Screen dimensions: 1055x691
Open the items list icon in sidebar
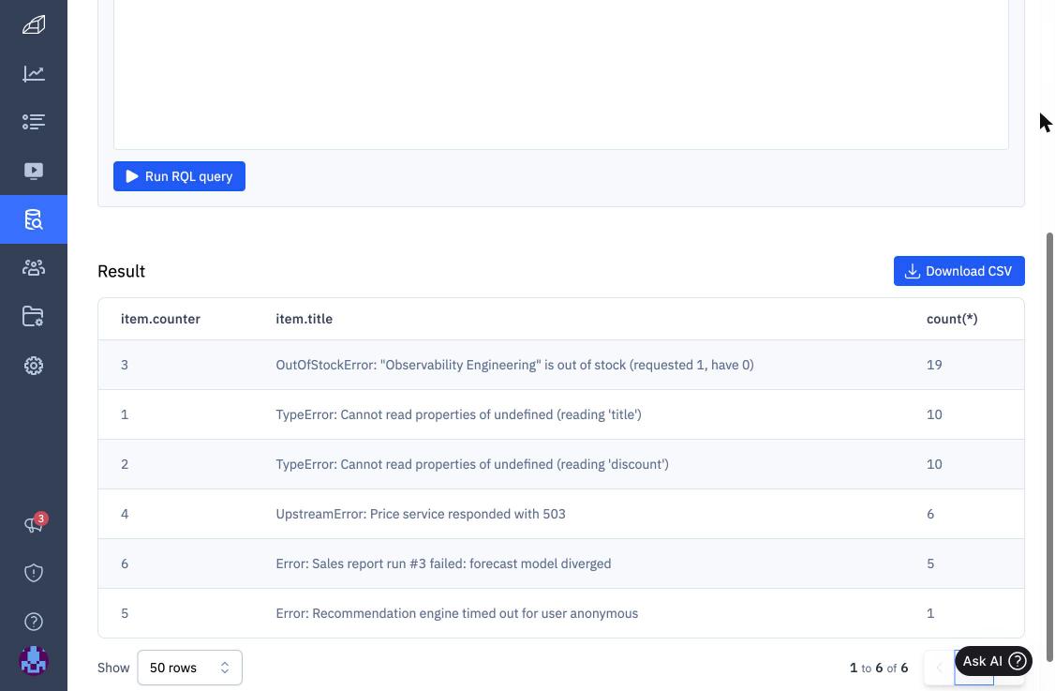tap(34, 122)
